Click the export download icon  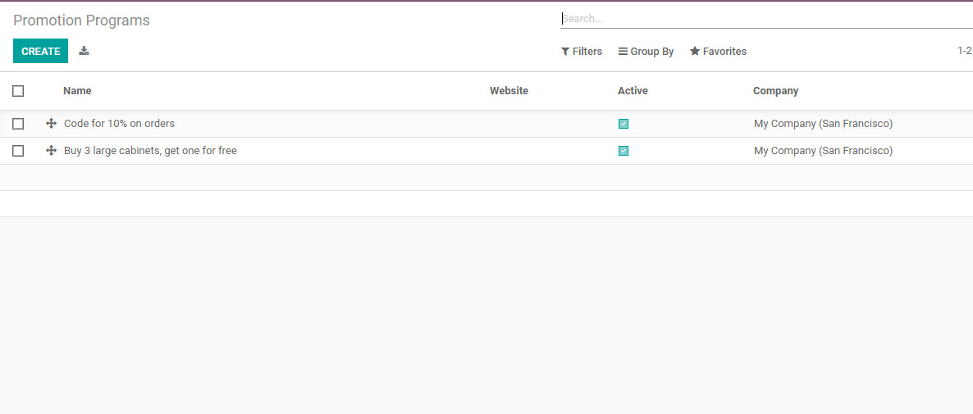tap(84, 51)
